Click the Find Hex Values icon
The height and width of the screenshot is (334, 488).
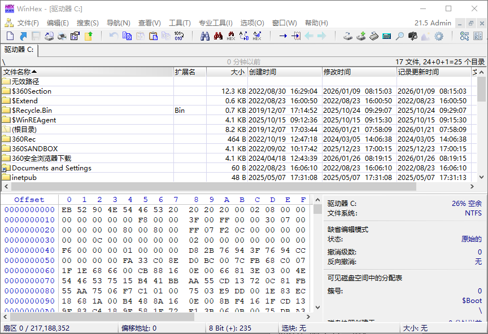[x=231, y=36]
